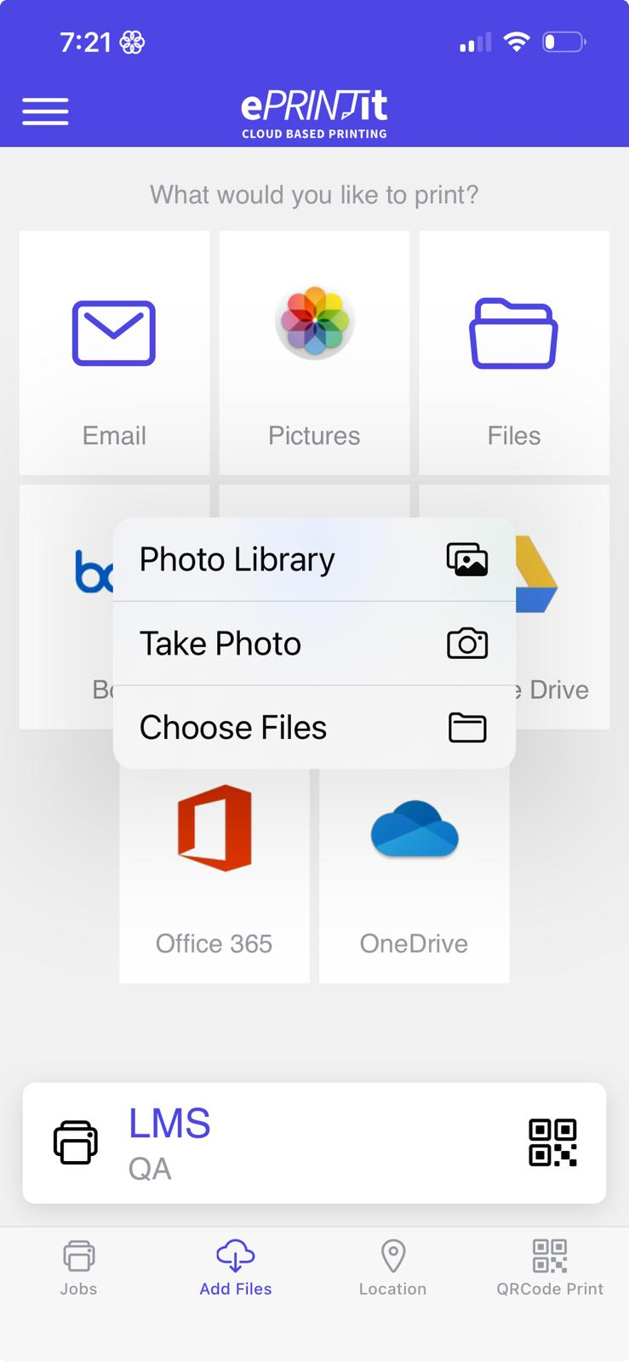Switch to the Jobs tab

(x=78, y=1268)
